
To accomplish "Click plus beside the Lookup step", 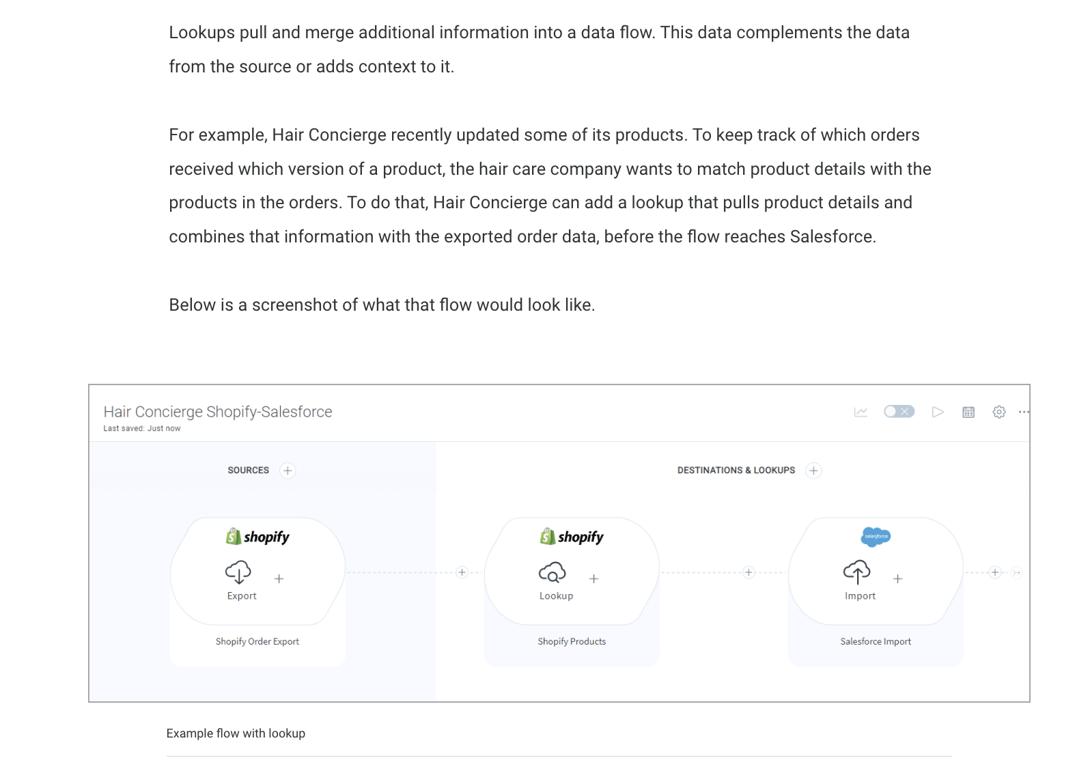I will pos(594,579).
